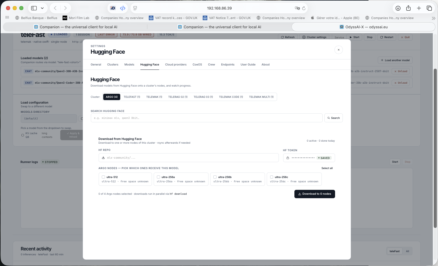Click the translate icon in address bar
Image resolution: width=438 pixels, height=266 pixels.
click(297, 8)
